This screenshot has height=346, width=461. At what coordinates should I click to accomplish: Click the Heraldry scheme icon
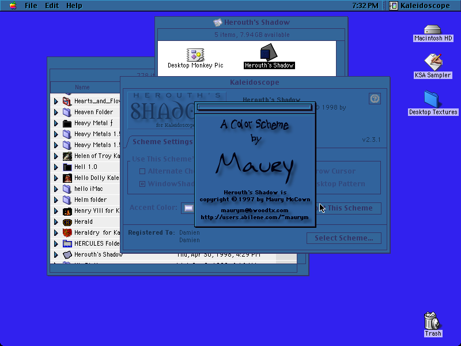tap(67, 233)
